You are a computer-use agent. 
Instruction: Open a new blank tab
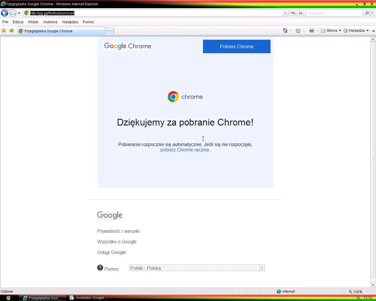pos(110,31)
